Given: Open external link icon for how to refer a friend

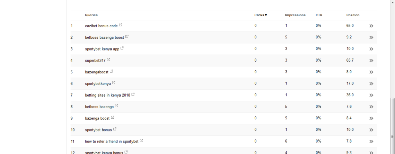Looking at the screenshot, I should point(141,141).
